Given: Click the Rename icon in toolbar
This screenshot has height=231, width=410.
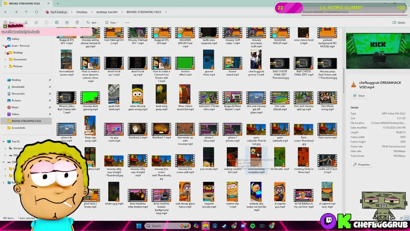Looking at the screenshot, I should click(x=57, y=22).
